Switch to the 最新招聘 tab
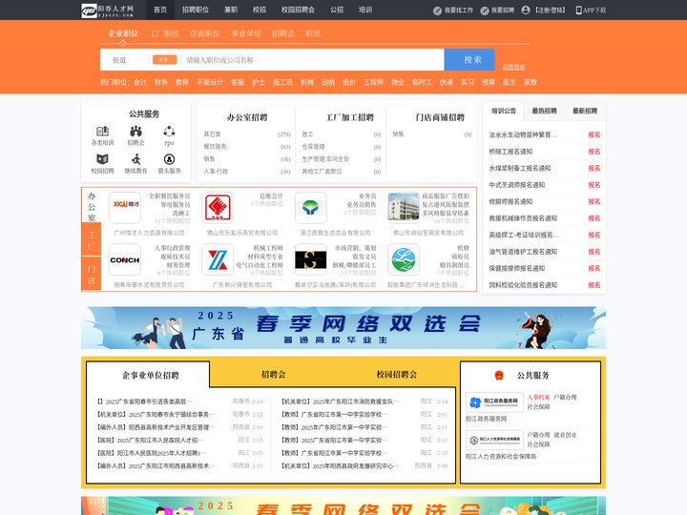The width and height of the screenshot is (687, 515). pyautogui.click(x=585, y=111)
